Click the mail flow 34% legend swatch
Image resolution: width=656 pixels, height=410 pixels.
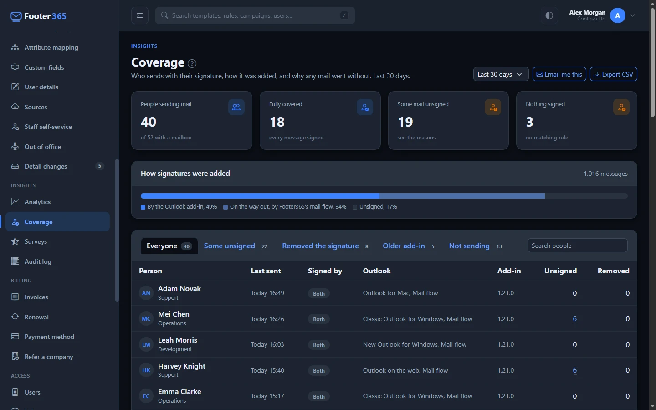click(225, 207)
